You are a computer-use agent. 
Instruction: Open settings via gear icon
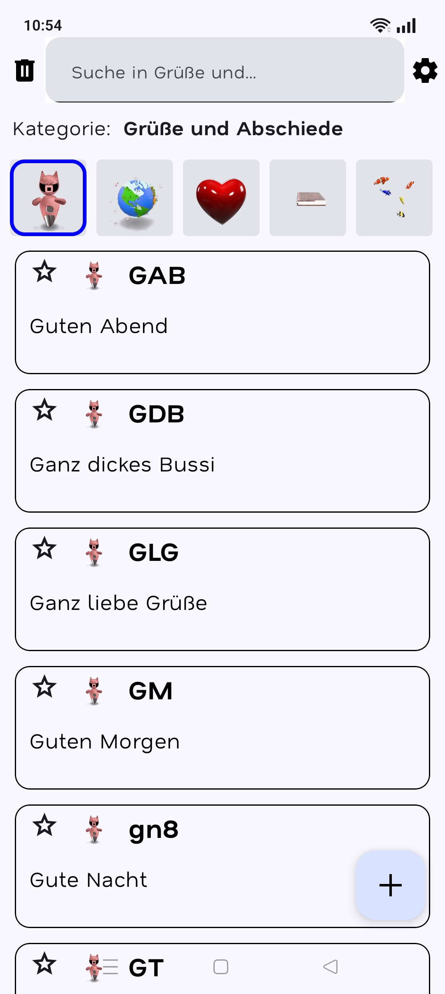point(425,70)
